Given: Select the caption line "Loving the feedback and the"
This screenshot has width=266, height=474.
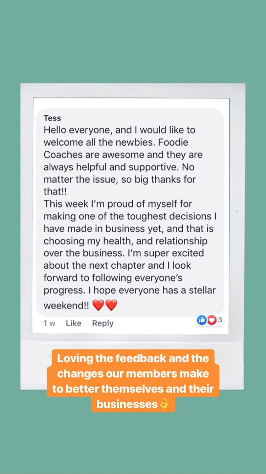Looking at the screenshot, I should point(133,358).
